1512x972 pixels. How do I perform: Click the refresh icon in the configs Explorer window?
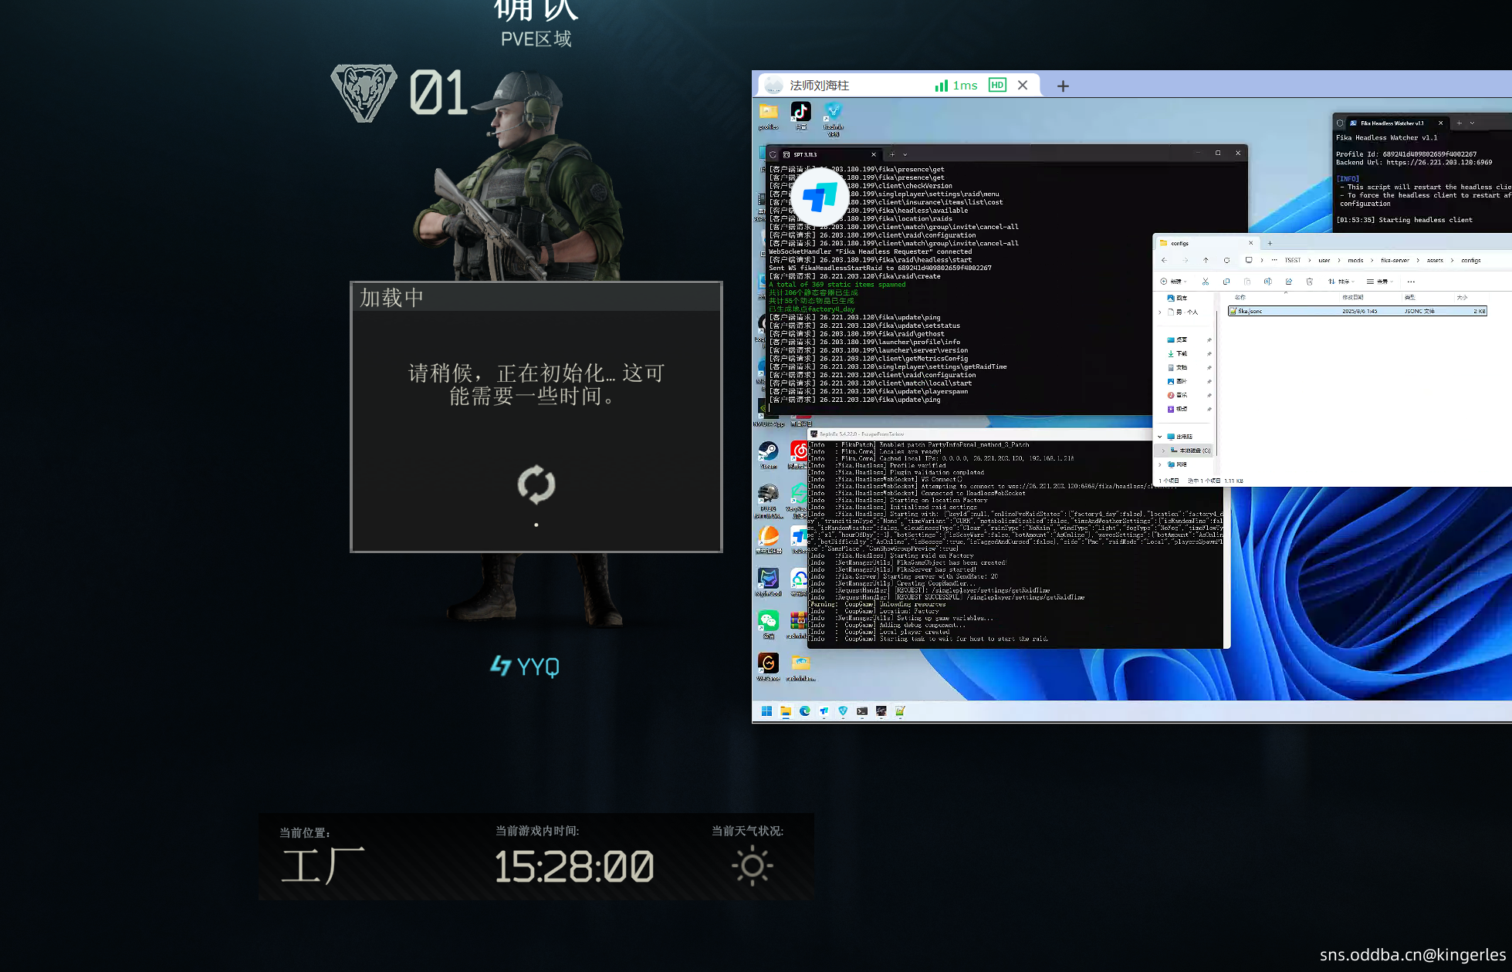1226,260
